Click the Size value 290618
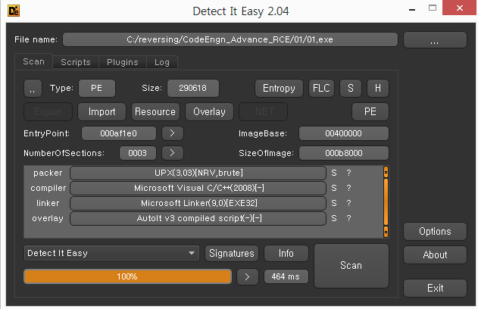The height and width of the screenshot is (309, 478). coord(193,89)
